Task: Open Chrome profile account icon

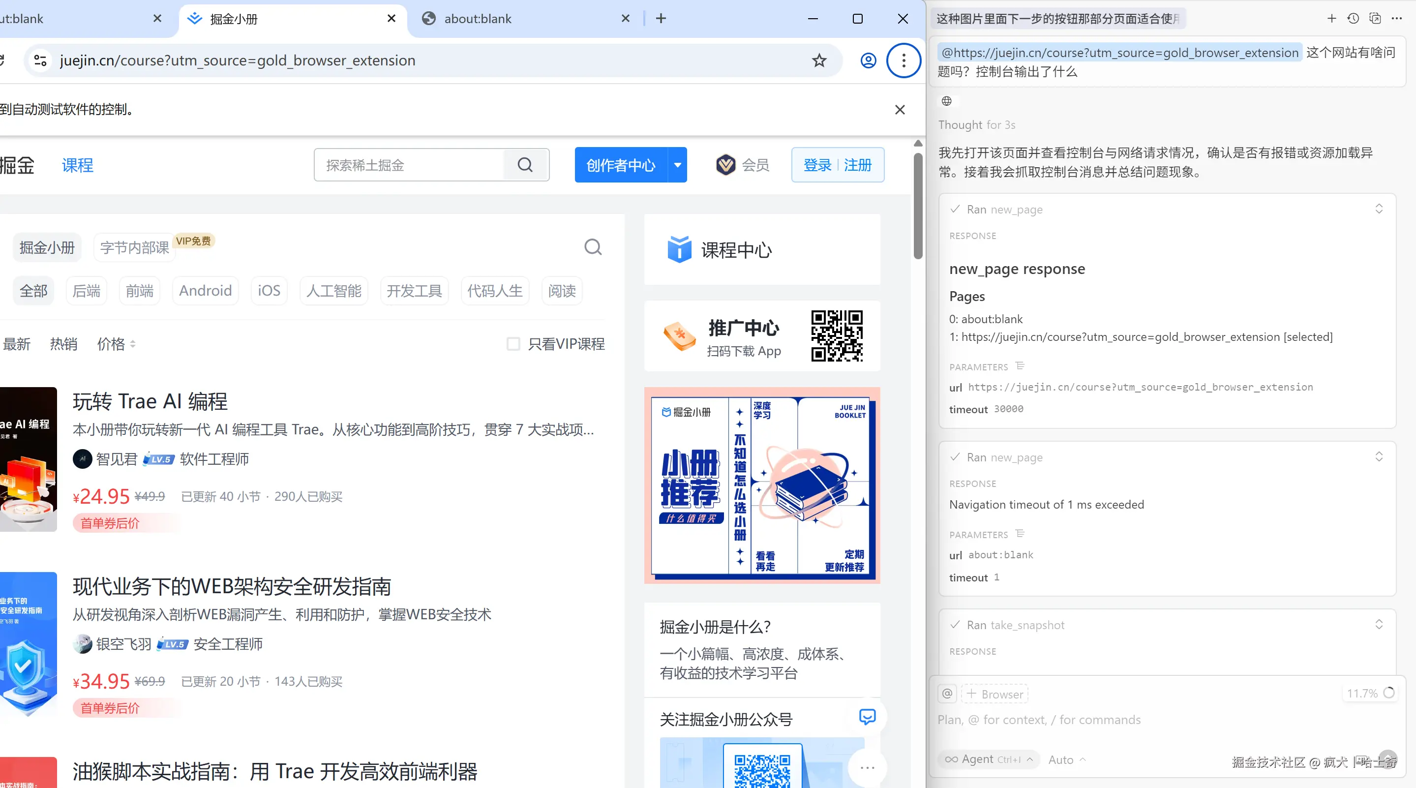Action: point(868,61)
